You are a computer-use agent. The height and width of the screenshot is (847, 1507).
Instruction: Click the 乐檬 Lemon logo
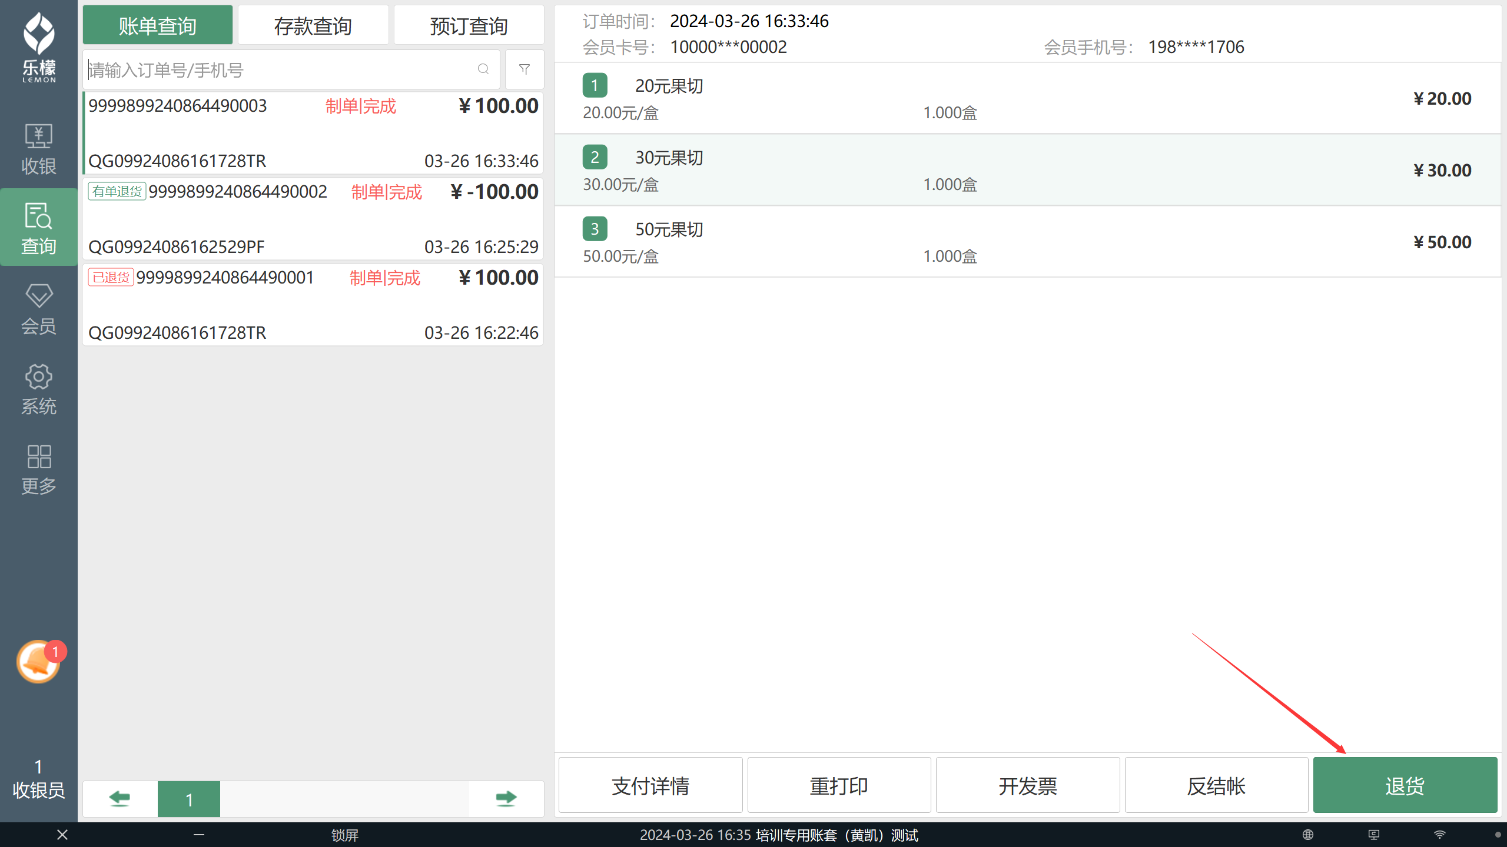coord(39,47)
